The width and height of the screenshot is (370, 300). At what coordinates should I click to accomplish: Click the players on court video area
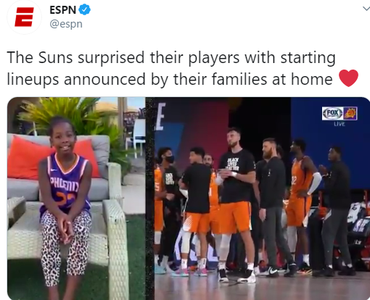coord(262,199)
